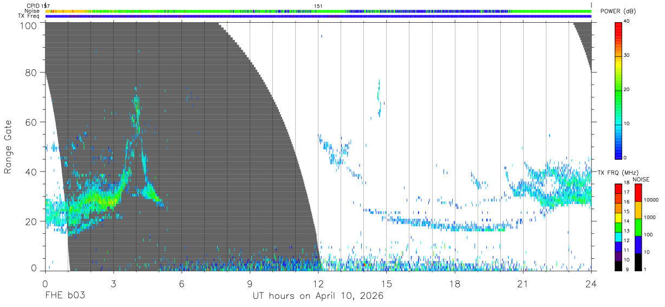This screenshot has width=665, height=307.
Task: Click the red 10000 swatch in NOISE legend
Action: (638, 193)
